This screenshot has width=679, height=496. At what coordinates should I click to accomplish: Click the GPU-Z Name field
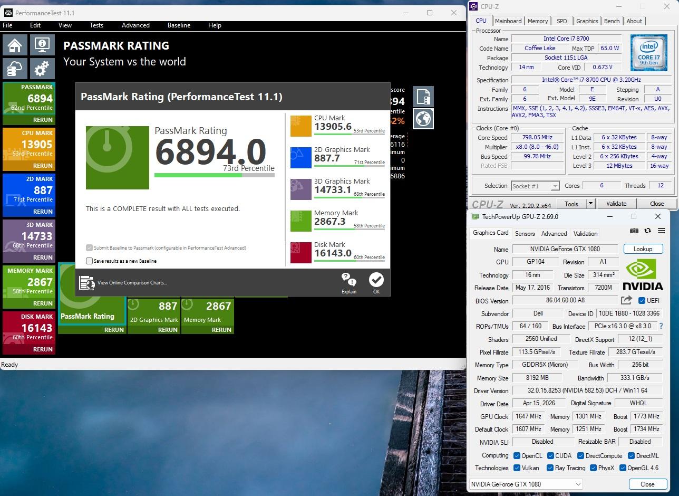click(566, 249)
